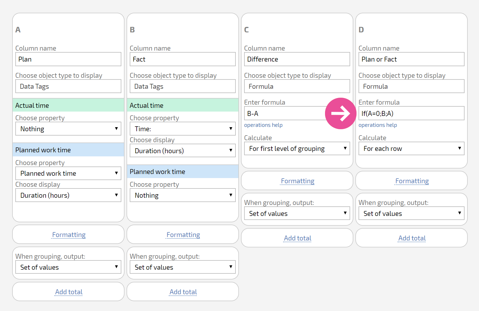The image size is (479, 311).
Task: Click the blue "Planned work time" header in column B
Action: [183, 171]
